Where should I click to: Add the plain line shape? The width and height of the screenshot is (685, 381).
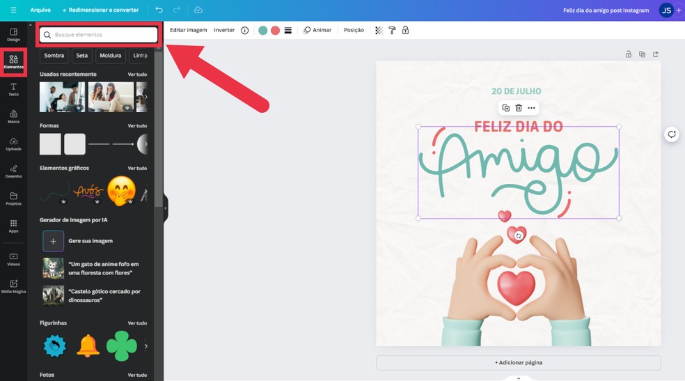coord(99,144)
